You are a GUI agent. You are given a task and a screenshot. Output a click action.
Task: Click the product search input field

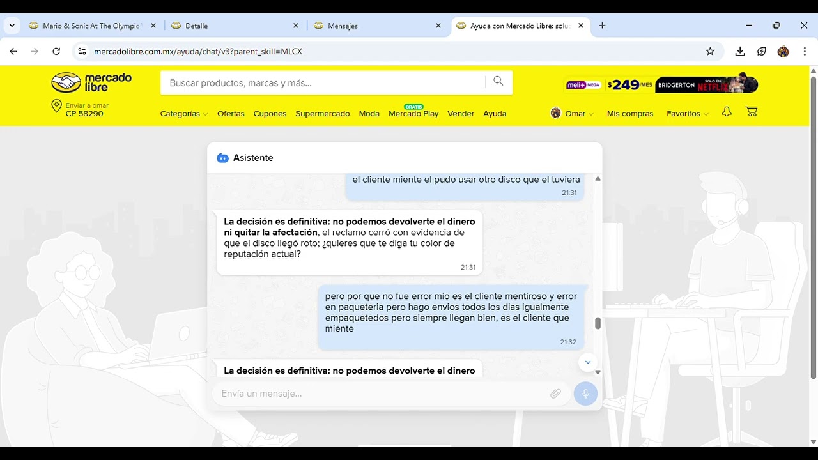323,82
